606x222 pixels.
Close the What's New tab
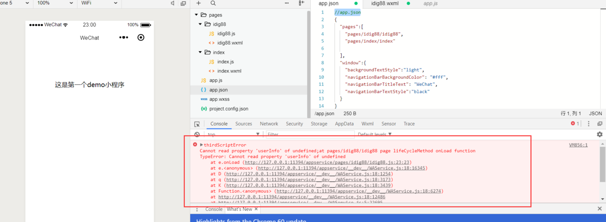click(x=256, y=209)
